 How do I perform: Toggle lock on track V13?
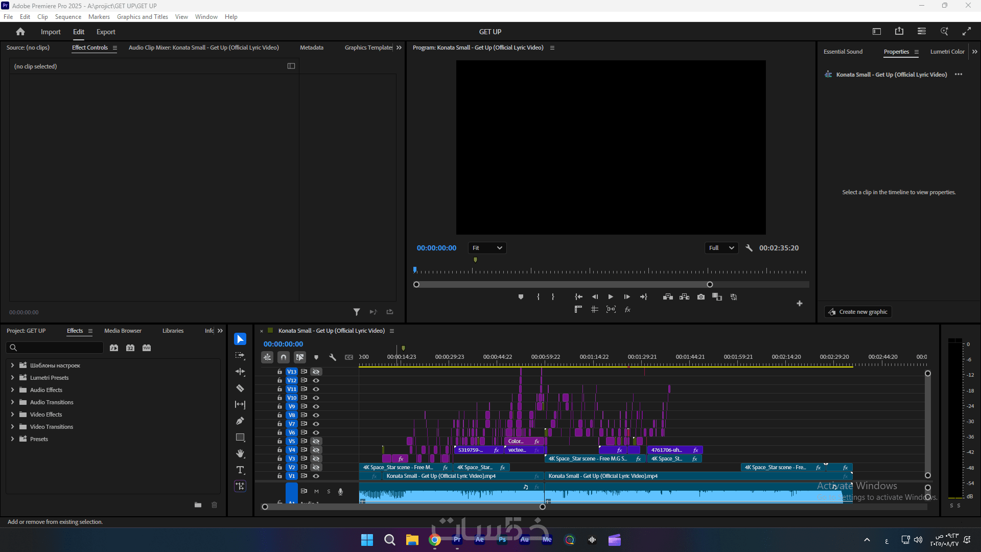click(279, 372)
